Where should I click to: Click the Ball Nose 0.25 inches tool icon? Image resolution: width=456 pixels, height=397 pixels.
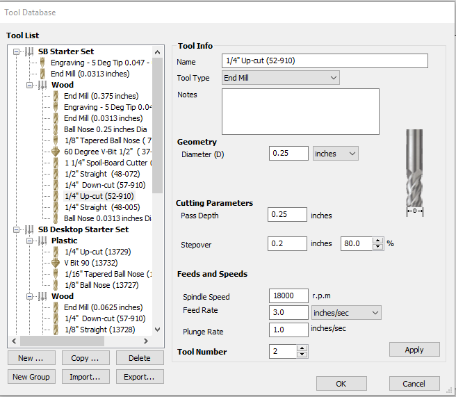click(56, 129)
